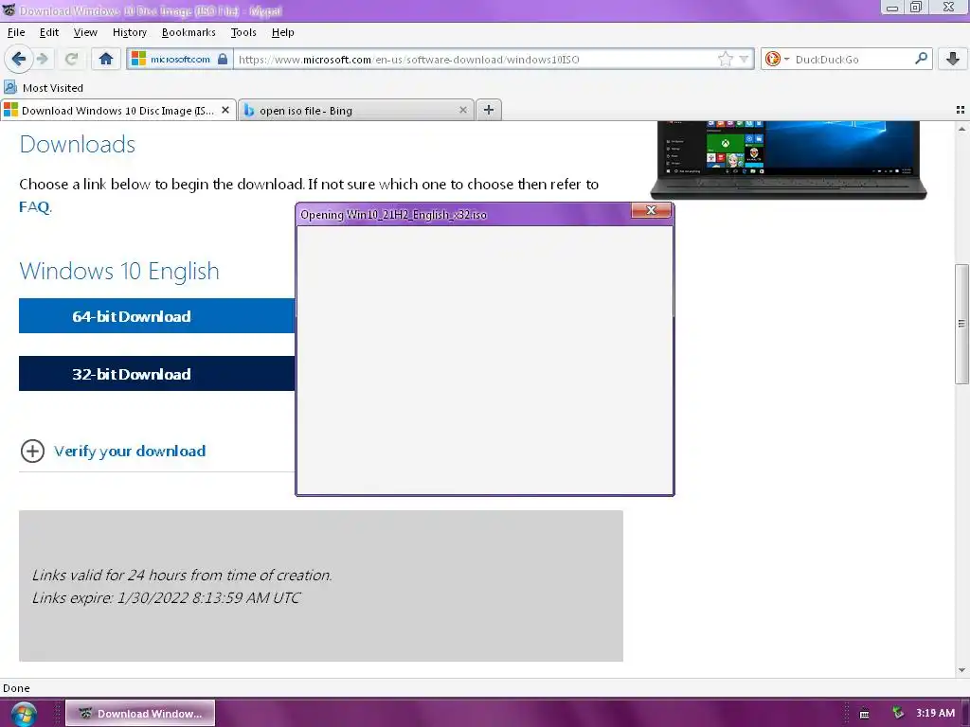
Task: Open the Bookmarks menu
Action: (x=189, y=32)
